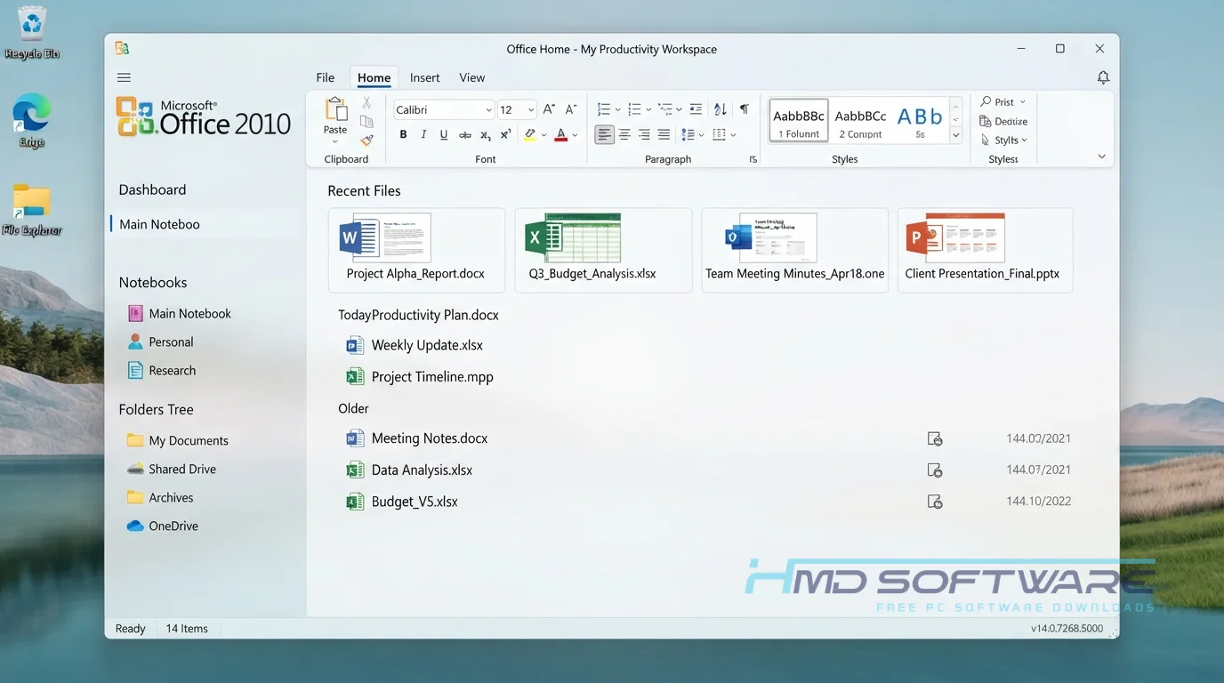Image resolution: width=1224 pixels, height=683 pixels.
Task: Toggle italic formatting
Action: (x=423, y=135)
